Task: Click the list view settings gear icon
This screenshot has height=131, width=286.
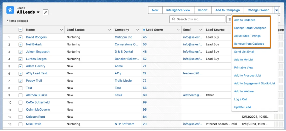Action: tap(229, 20)
